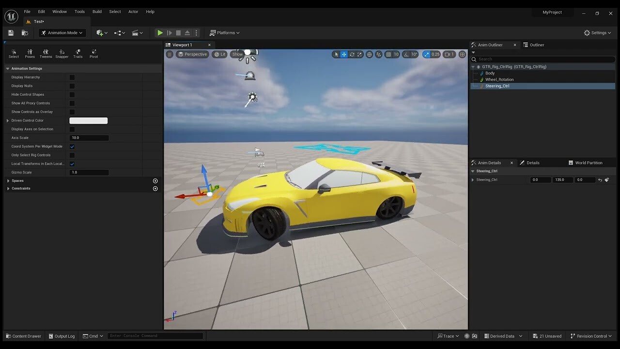Click the Play button
The width and height of the screenshot is (620, 349).
(160, 32)
